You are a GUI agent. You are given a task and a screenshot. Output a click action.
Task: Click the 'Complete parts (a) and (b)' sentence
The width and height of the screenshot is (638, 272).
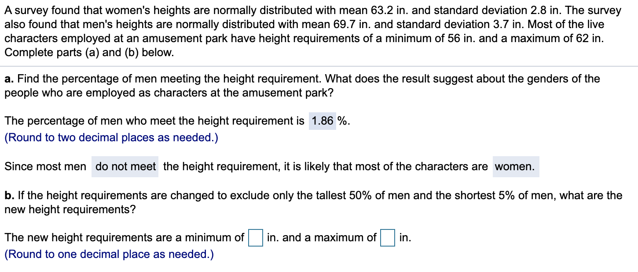pyautogui.click(x=89, y=53)
